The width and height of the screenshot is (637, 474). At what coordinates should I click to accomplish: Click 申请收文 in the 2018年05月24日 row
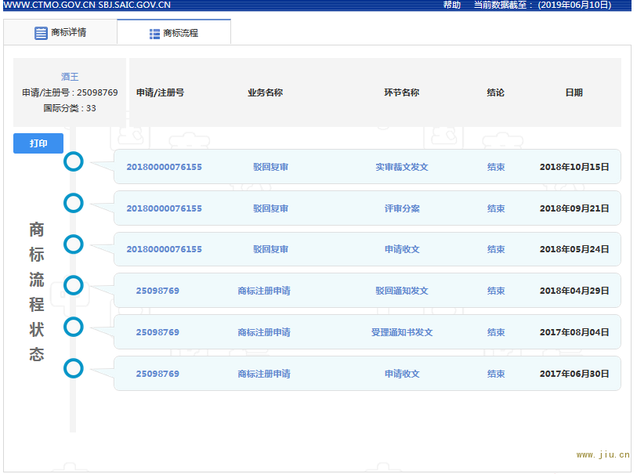(402, 249)
